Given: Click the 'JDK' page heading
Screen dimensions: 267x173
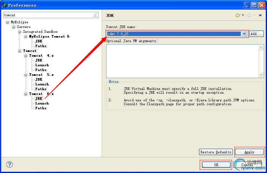Looking at the screenshot, I should (x=110, y=16).
